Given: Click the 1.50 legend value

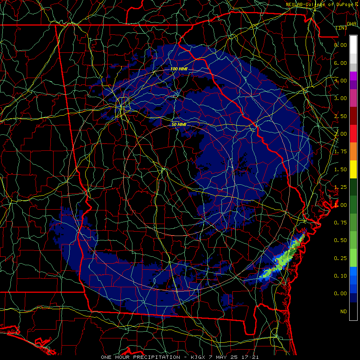Looking at the screenshot, I should (340, 170).
